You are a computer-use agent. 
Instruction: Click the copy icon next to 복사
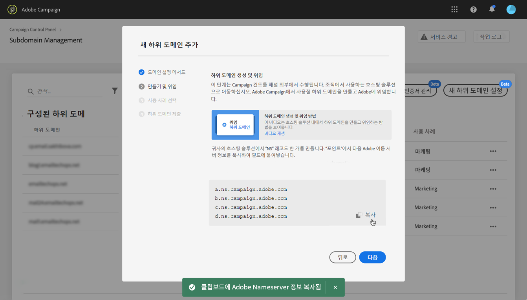359,215
